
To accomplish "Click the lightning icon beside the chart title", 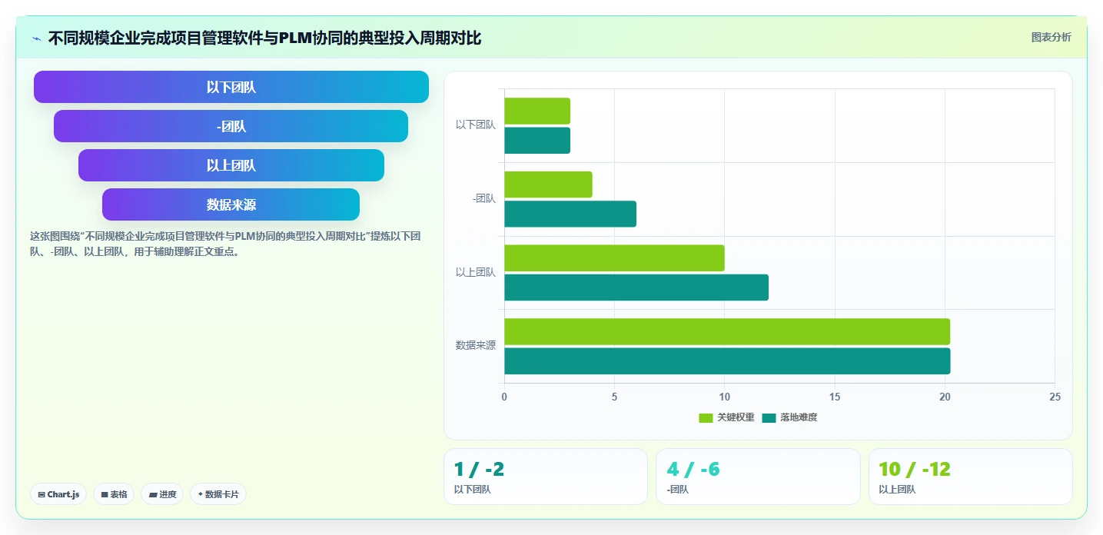I will coord(37,38).
